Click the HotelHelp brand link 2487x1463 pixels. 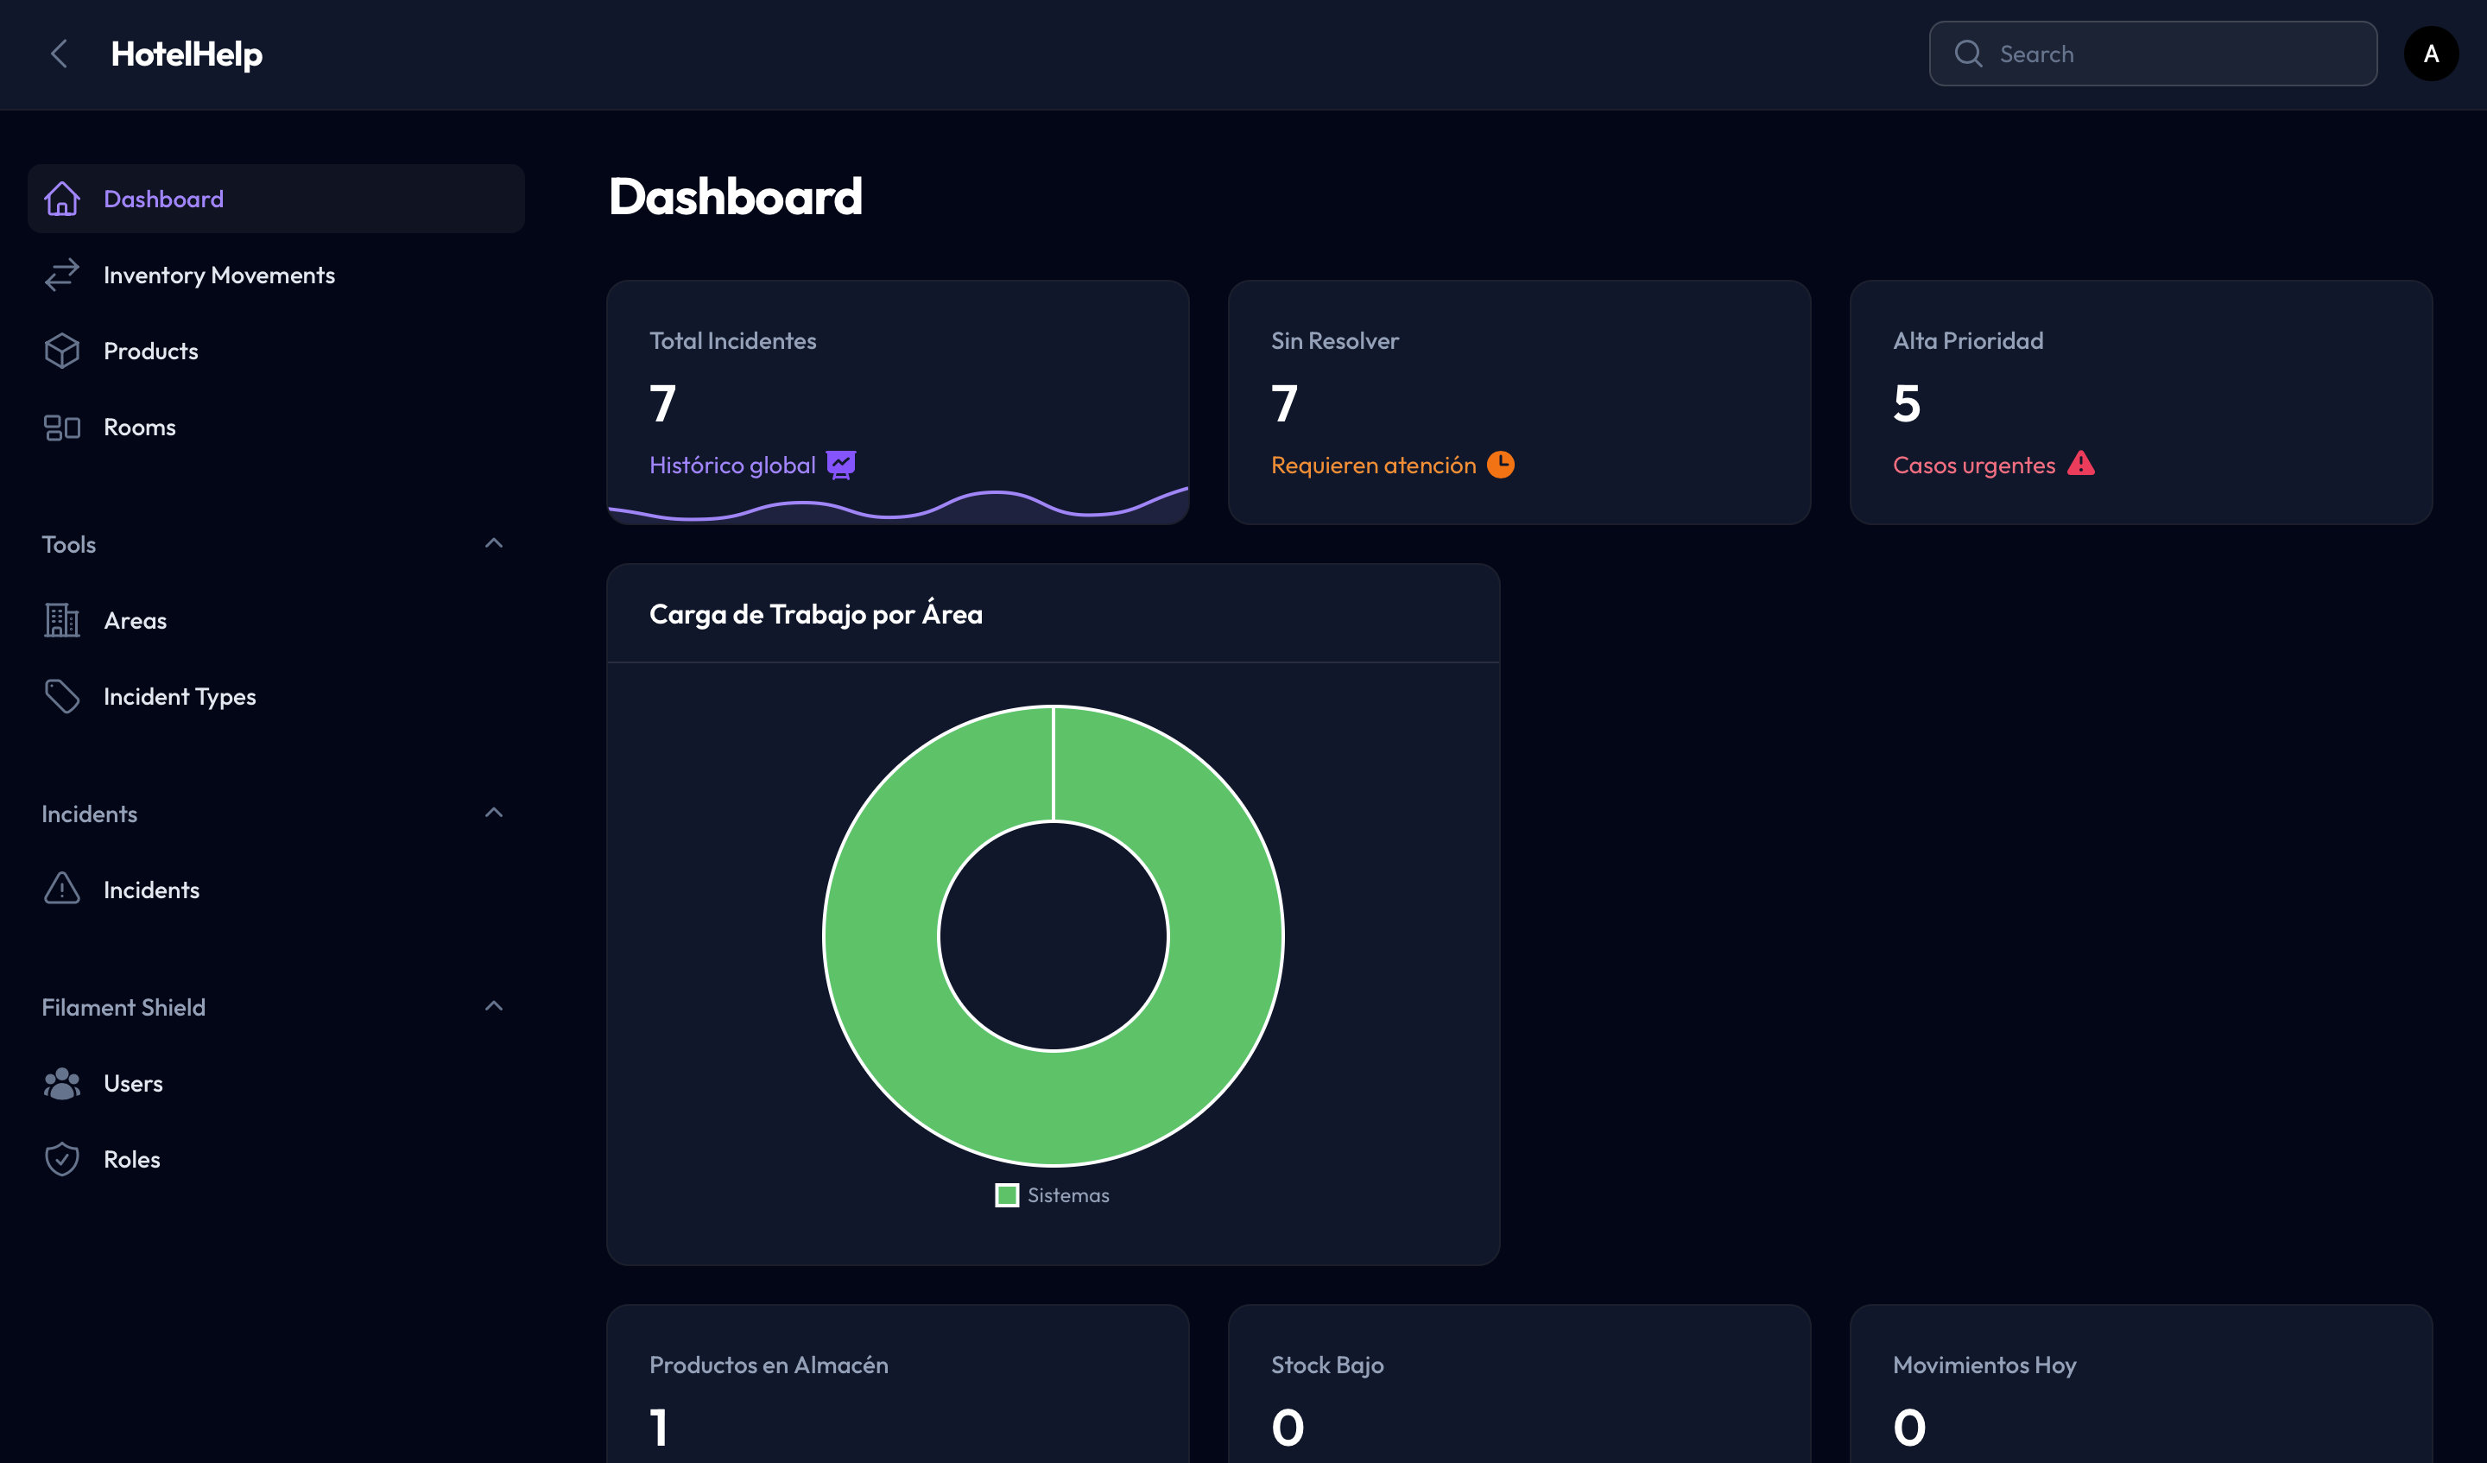pos(187,54)
